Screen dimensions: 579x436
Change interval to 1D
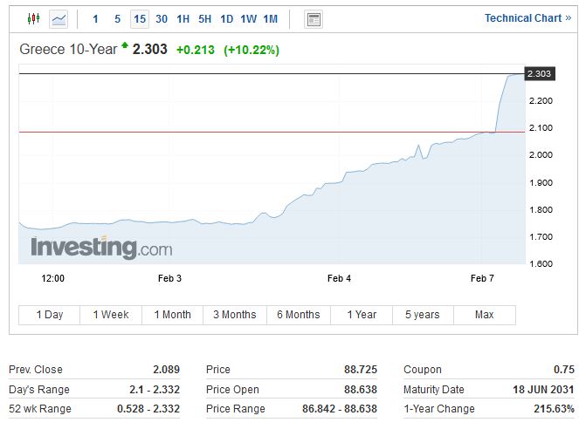(227, 19)
